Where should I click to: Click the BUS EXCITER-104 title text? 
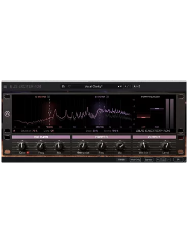pyautogui.click(x=25, y=86)
